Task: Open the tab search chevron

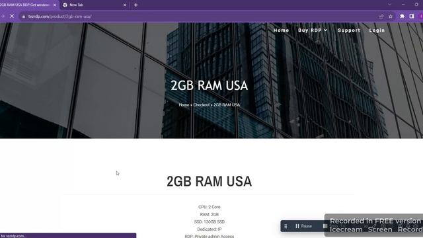Action: (389, 5)
